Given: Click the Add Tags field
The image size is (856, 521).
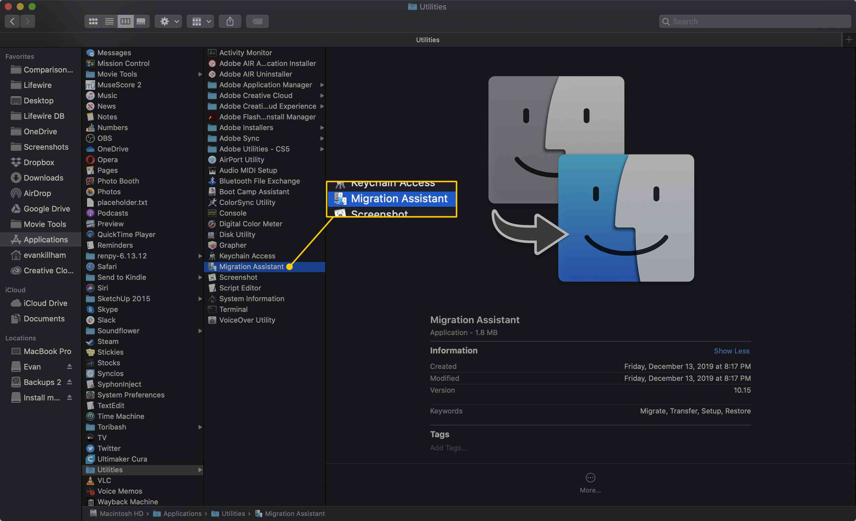Looking at the screenshot, I should coord(448,448).
